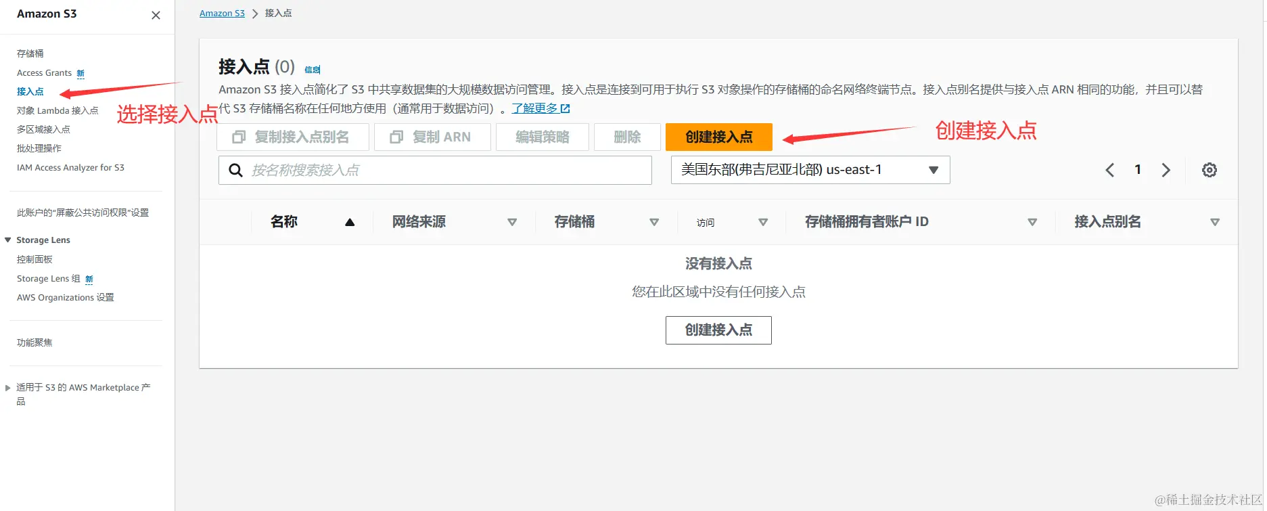
Task: Click copy icon on 复制 ARN button
Action: pyautogui.click(x=396, y=137)
